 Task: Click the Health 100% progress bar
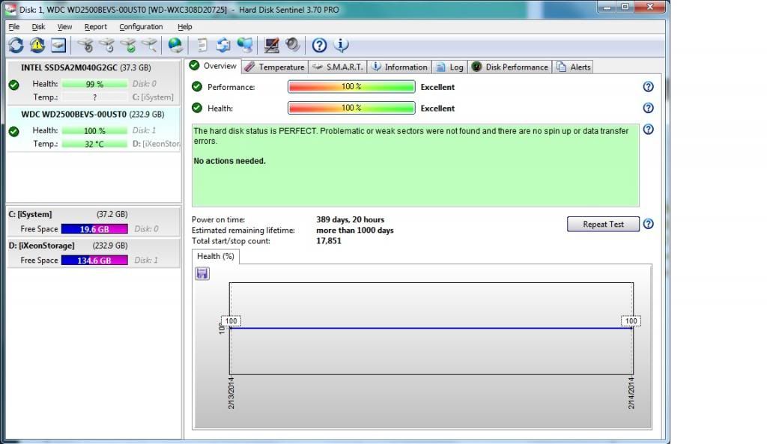(x=351, y=108)
